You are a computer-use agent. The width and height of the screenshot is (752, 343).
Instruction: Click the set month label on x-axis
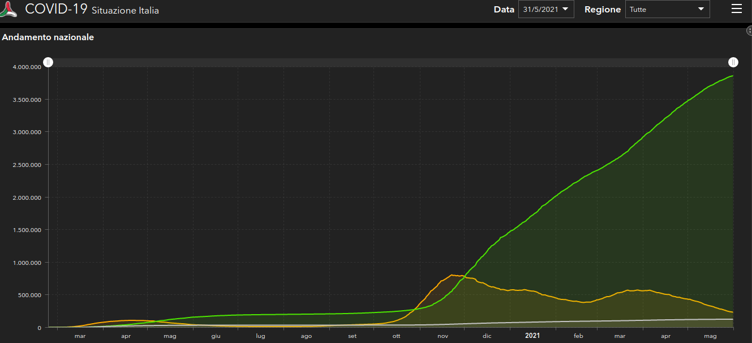(x=352, y=336)
